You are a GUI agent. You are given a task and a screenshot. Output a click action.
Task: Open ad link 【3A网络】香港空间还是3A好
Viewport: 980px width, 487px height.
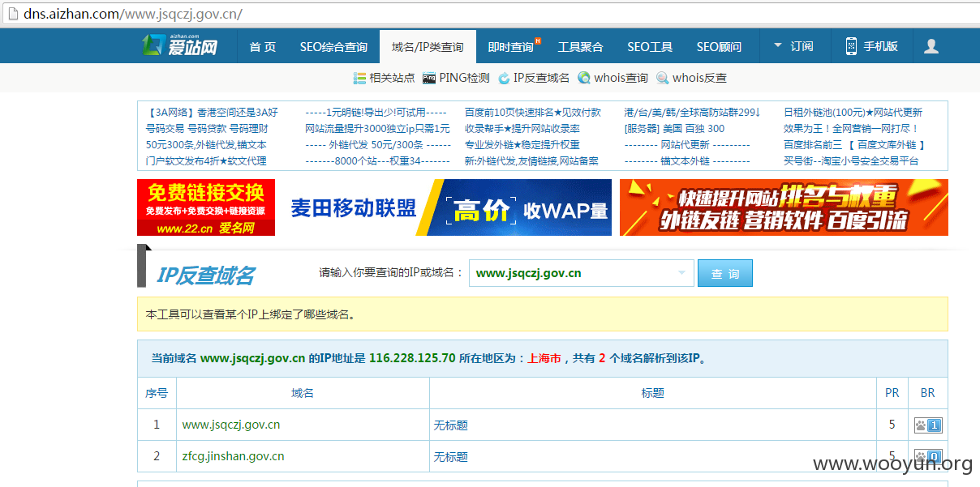coord(212,113)
